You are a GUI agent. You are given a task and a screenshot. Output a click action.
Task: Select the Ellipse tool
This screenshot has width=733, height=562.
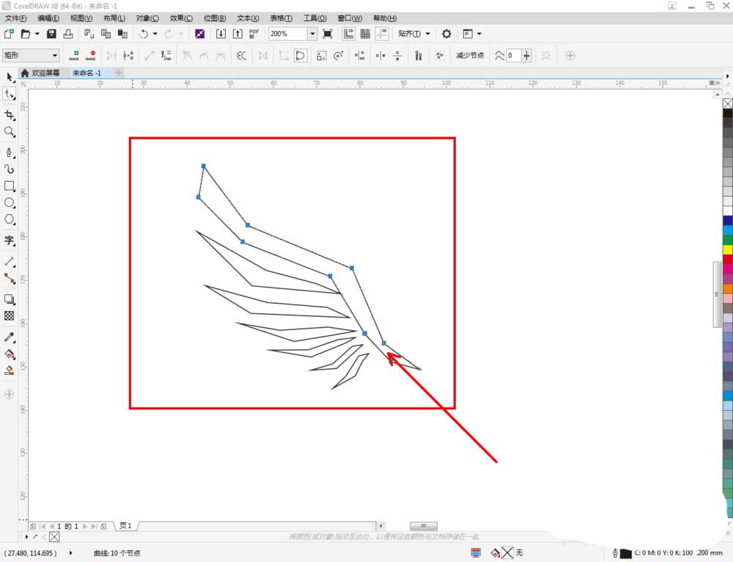(x=10, y=202)
